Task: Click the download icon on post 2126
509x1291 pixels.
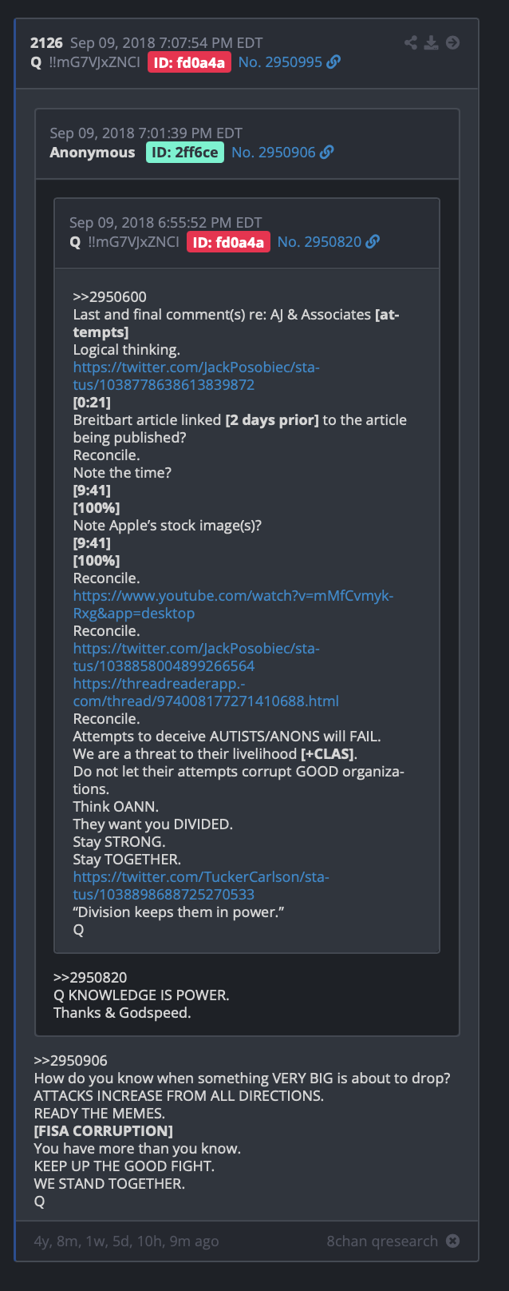Action: pyautogui.click(x=432, y=43)
